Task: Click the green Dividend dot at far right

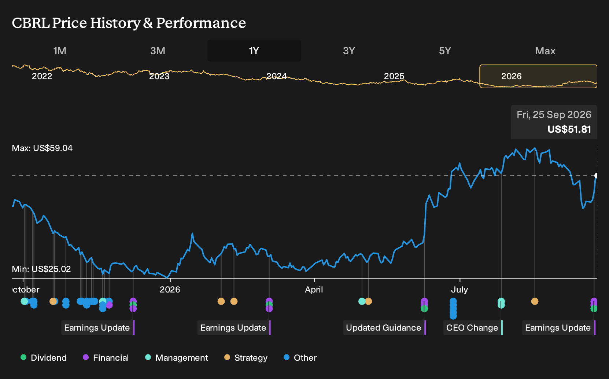Action: point(594,309)
